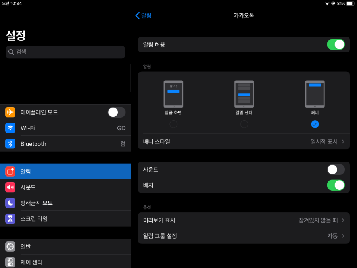Click the battery icon in status bar
357x268 pixels.
pyautogui.click(x=351, y=4)
